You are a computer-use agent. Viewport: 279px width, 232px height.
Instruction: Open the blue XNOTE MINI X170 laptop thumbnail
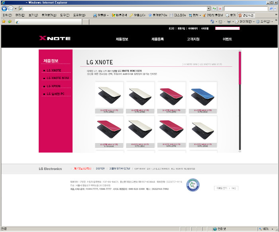tap(202, 97)
